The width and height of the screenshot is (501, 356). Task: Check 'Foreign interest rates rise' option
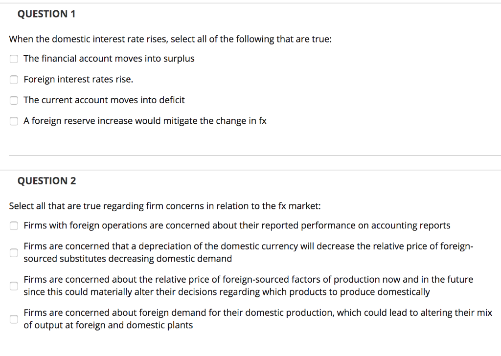(x=14, y=80)
